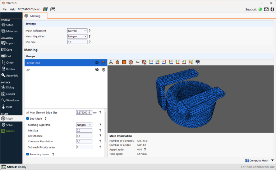This screenshot has width=276, height=170.
Task: Set view to -Z direction
Action: tap(178, 62)
